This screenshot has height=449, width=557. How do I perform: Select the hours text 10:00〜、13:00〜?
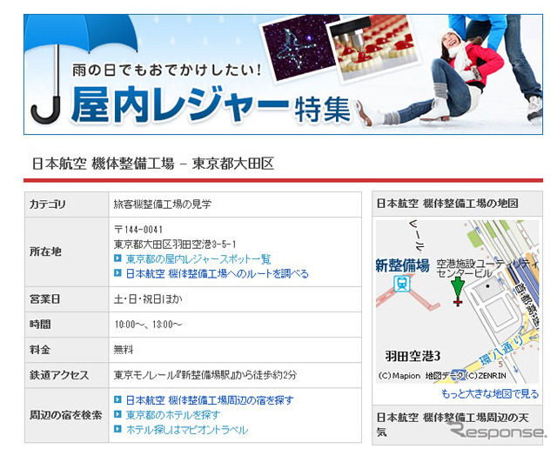coord(148,325)
